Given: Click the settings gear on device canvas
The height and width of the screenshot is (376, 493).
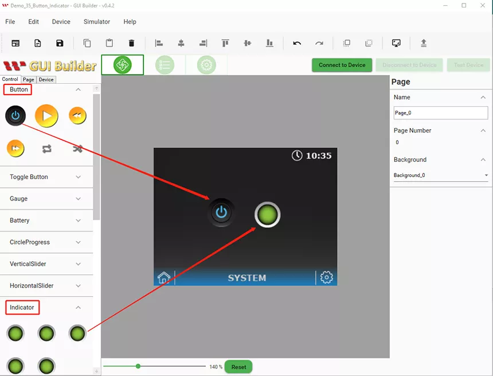Looking at the screenshot, I should point(327,278).
